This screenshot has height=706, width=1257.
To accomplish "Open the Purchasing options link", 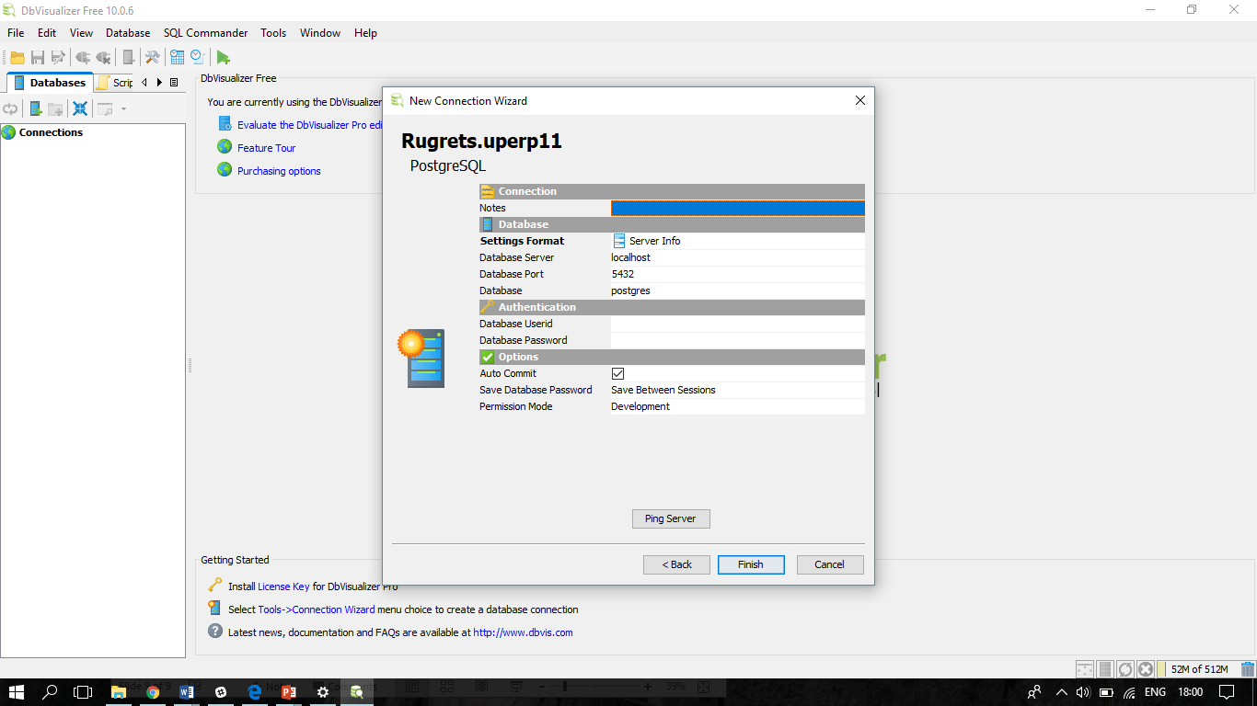I will [x=279, y=171].
